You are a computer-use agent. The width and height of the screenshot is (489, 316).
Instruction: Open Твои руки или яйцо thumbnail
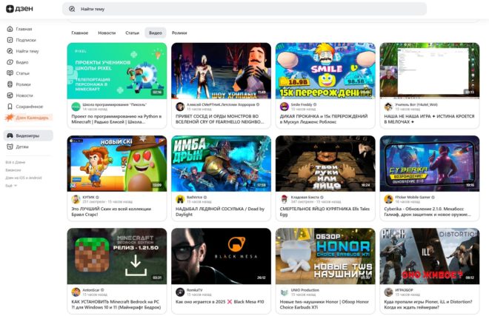point(325,164)
